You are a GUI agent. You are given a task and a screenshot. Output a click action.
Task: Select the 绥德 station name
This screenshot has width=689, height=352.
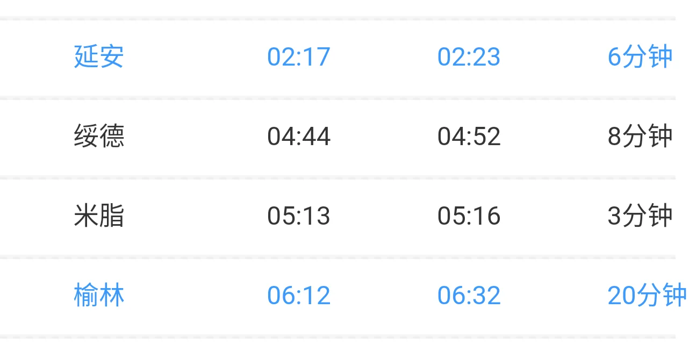(99, 136)
